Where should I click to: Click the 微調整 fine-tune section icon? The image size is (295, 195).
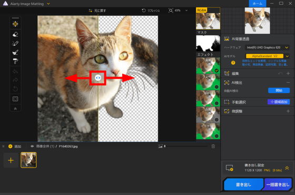point(227,111)
